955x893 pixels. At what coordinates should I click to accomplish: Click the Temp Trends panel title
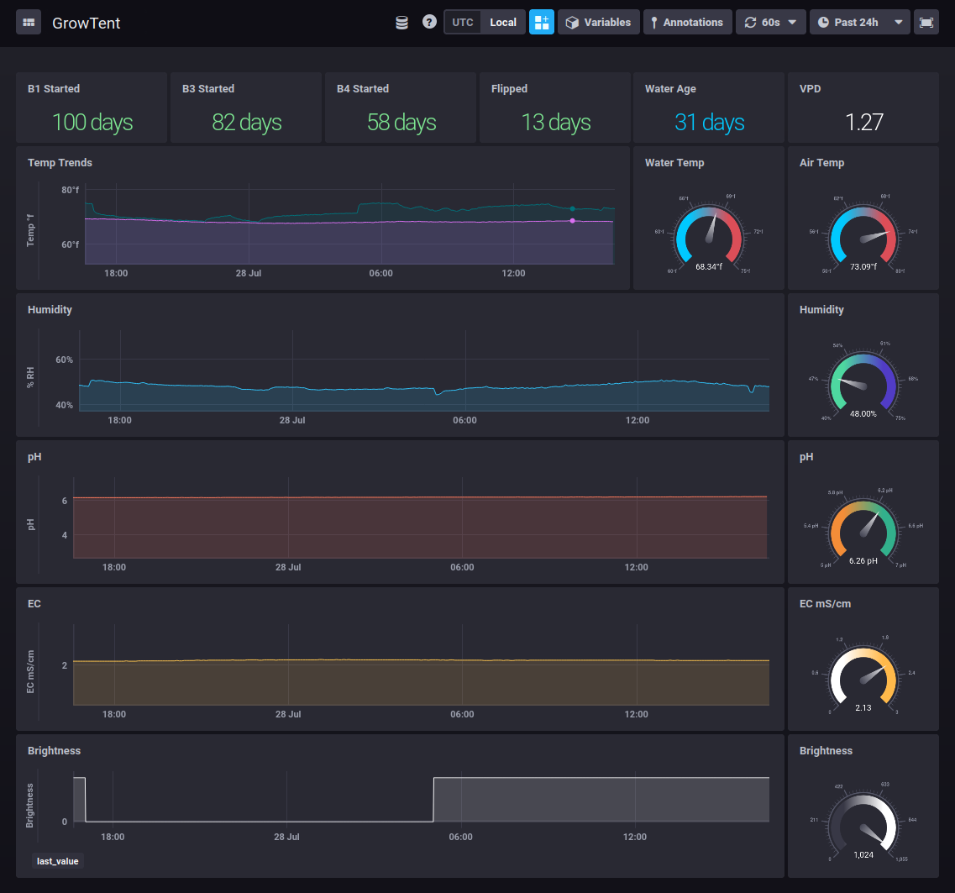coord(60,163)
